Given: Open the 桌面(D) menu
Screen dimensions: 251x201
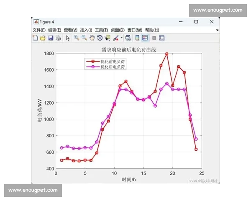Looking at the screenshot, I should click(118, 30).
